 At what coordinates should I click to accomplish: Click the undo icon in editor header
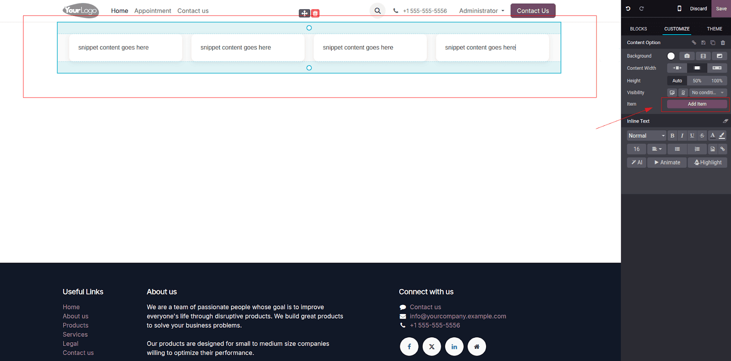click(x=628, y=9)
